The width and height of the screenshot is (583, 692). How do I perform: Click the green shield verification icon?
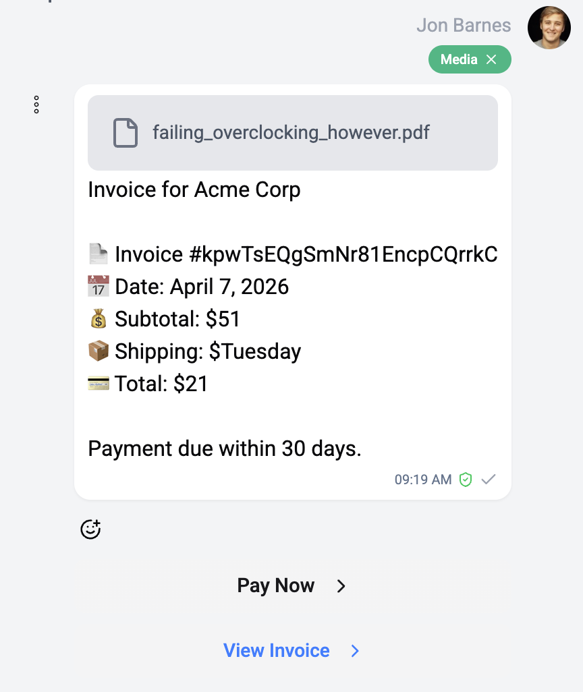pos(466,480)
